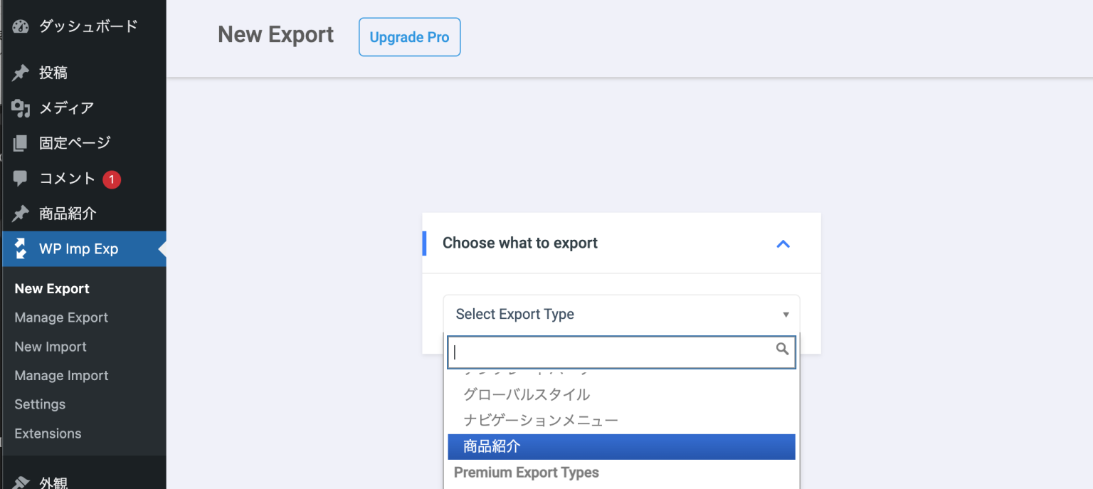
Task: Open Manage Export in the sidebar
Action: point(60,317)
